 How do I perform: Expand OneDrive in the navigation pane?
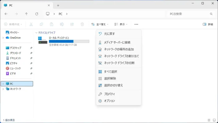[x=3, y=38]
